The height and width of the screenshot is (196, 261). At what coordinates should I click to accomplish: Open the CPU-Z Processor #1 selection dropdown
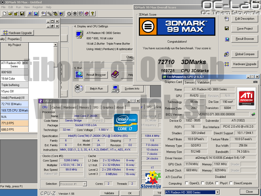[x=85, y=184]
